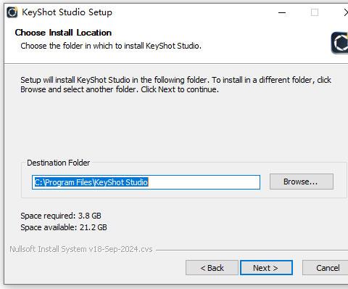
Task: Click the KeyShot Studio Setup title text
Action: click(x=67, y=12)
